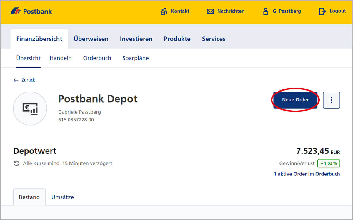Viewport: 353px width, 220px height.
Task: Click the Postbank logo
Action: [x=31, y=11]
